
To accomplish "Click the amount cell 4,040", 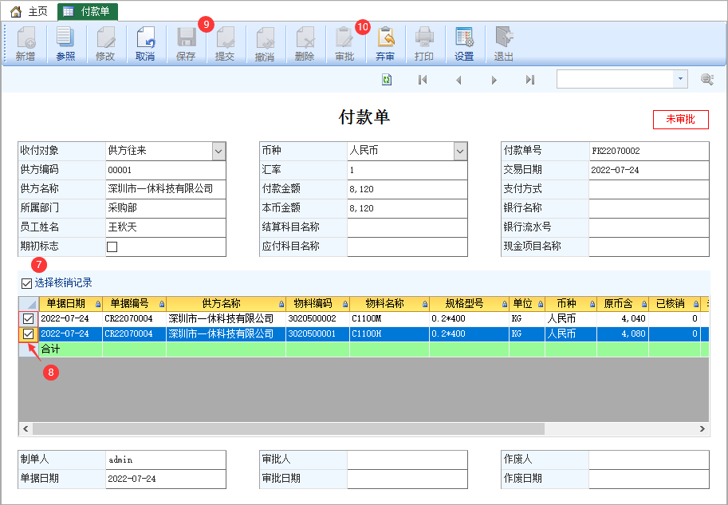I will [622, 318].
